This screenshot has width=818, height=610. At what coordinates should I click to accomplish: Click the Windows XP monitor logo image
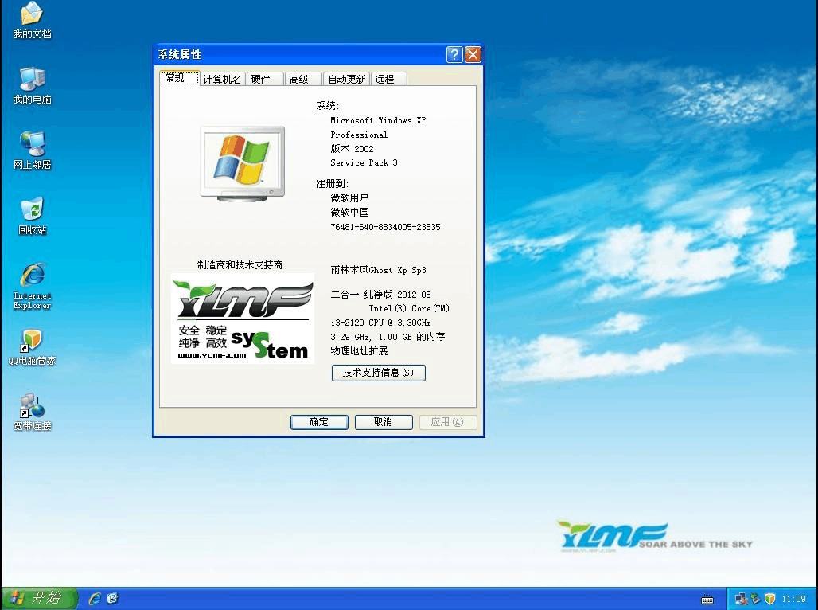243,163
